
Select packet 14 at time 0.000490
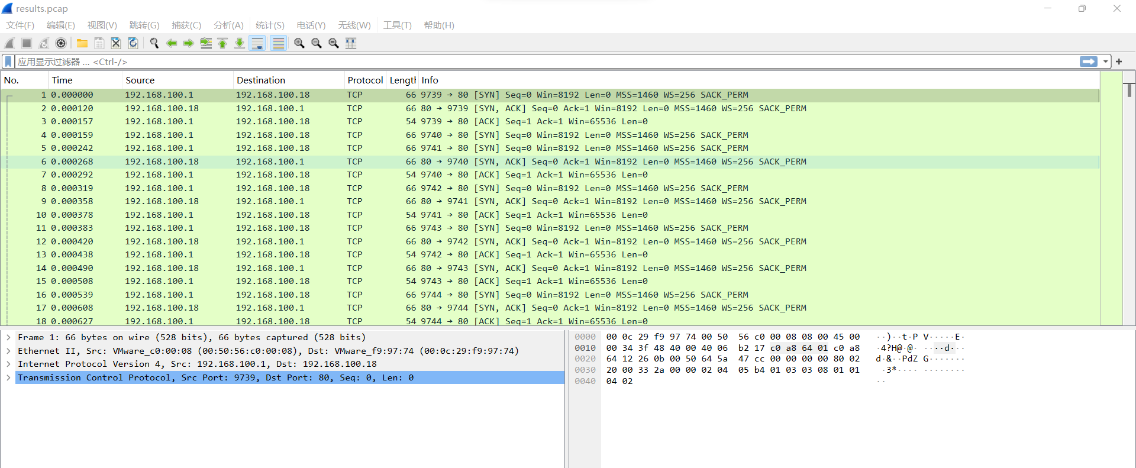point(550,268)
